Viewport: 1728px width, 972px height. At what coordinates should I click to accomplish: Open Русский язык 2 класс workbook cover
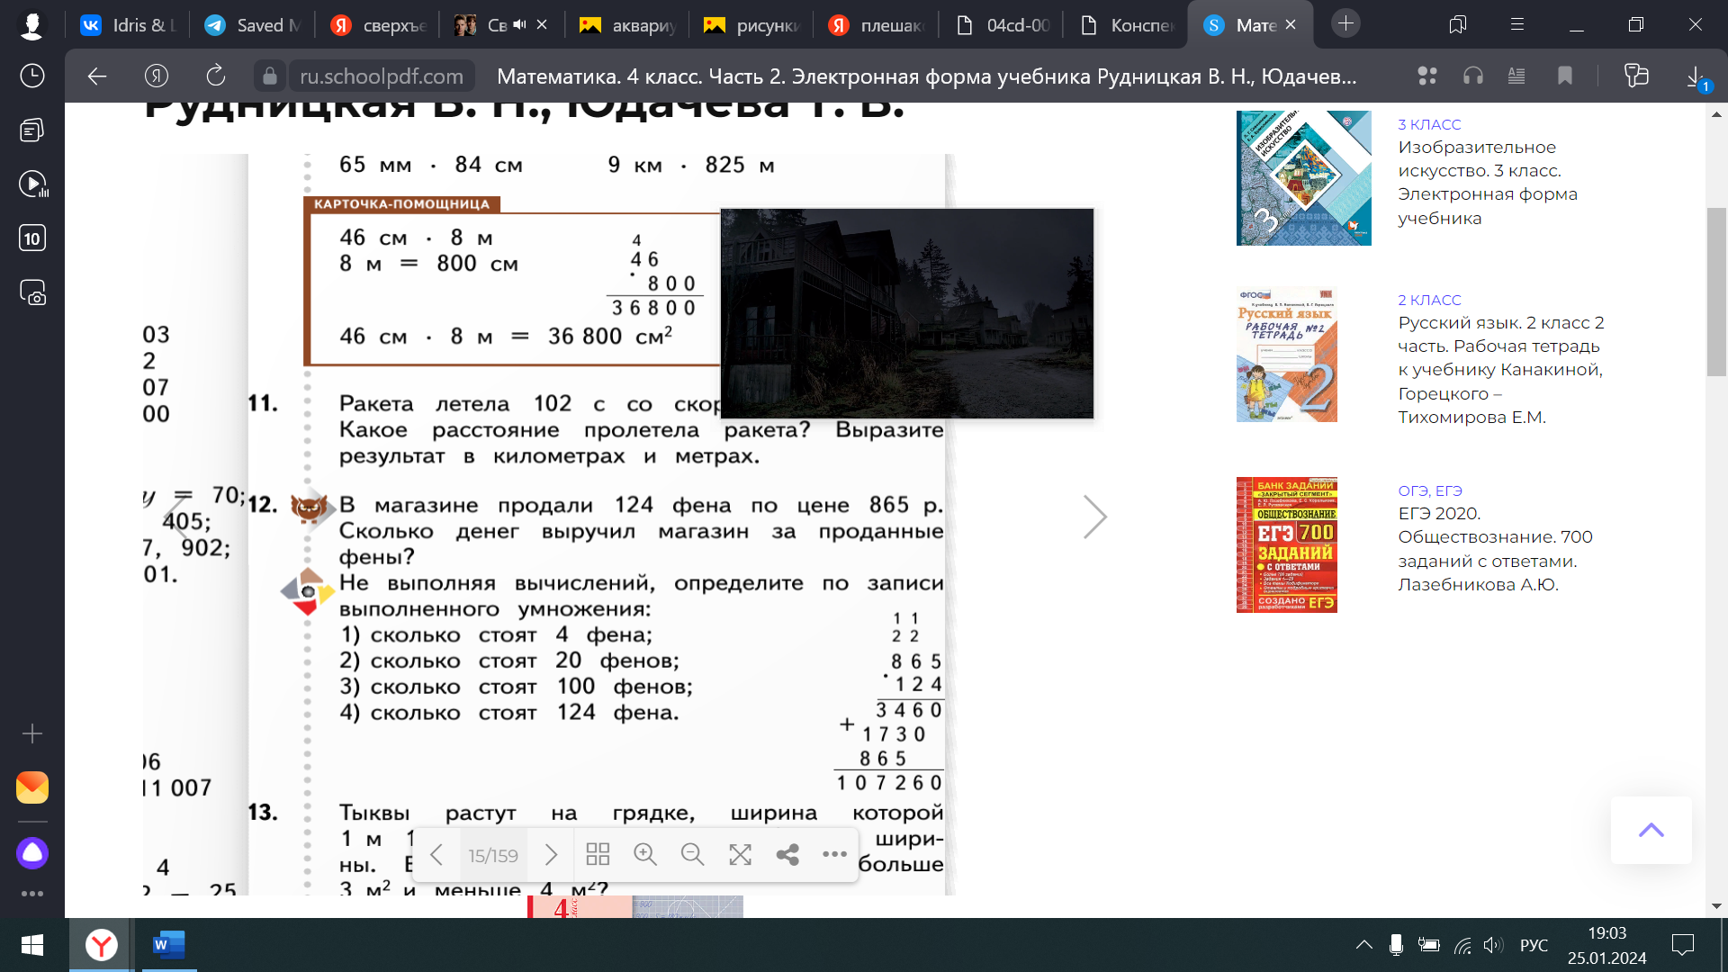1287,355
